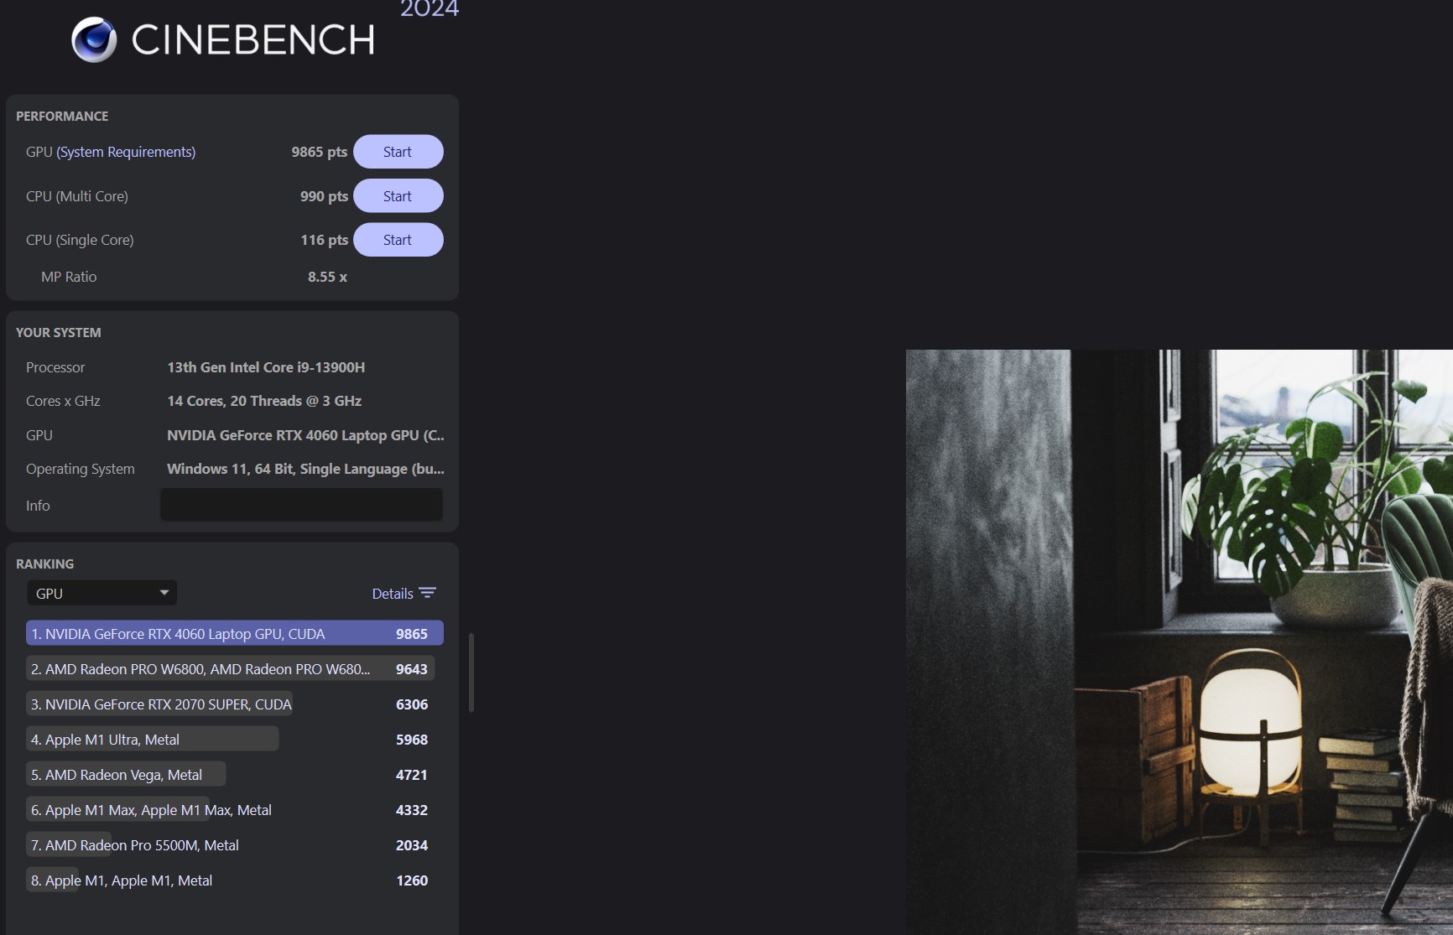The width and height of the screenshot is (1453, 935).
Task: Select the Apple M1 ranking entry
Action: (x=230, y=880)
